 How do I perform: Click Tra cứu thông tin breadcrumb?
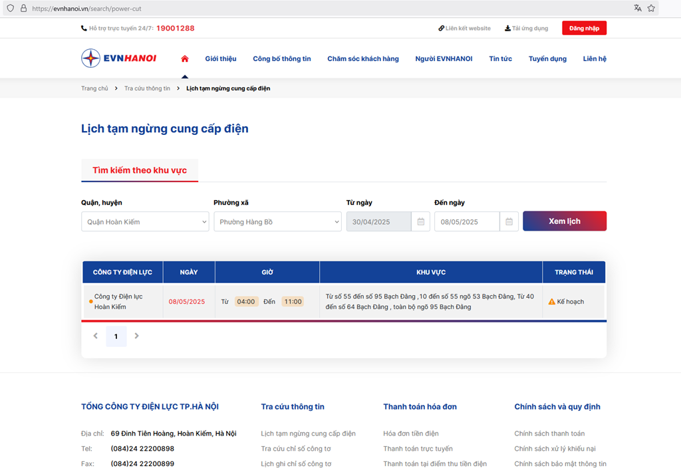pos(147,88)
